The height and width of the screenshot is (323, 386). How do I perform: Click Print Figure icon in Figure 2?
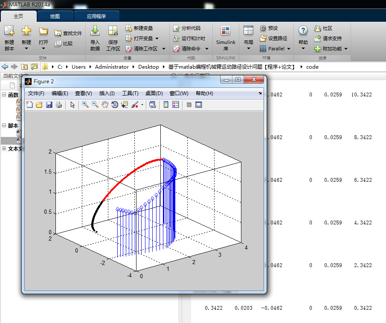[59, 105]
